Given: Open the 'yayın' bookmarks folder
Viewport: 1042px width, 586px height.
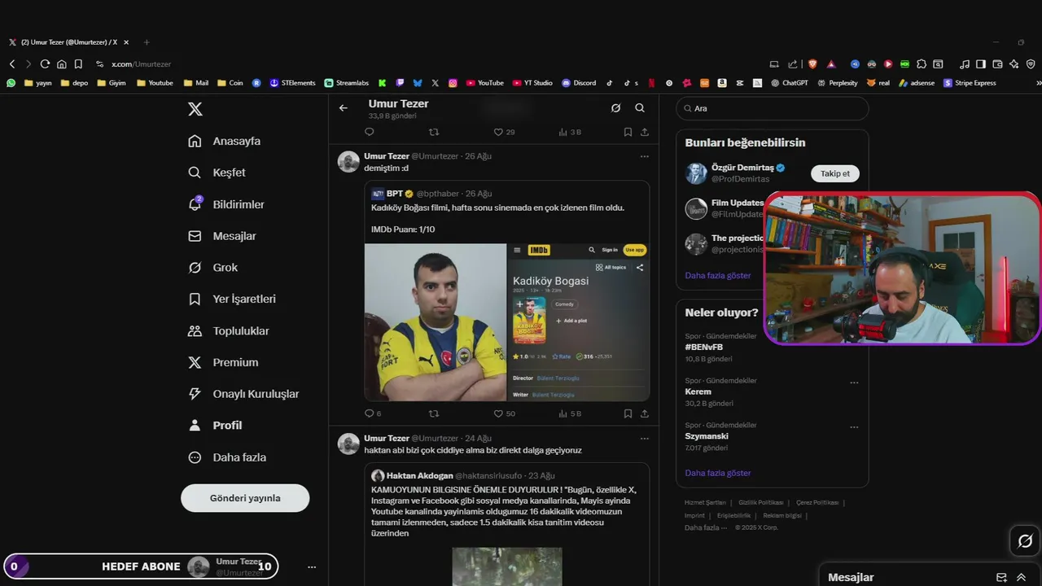Looking at the screenshot, I should [38, 82].
